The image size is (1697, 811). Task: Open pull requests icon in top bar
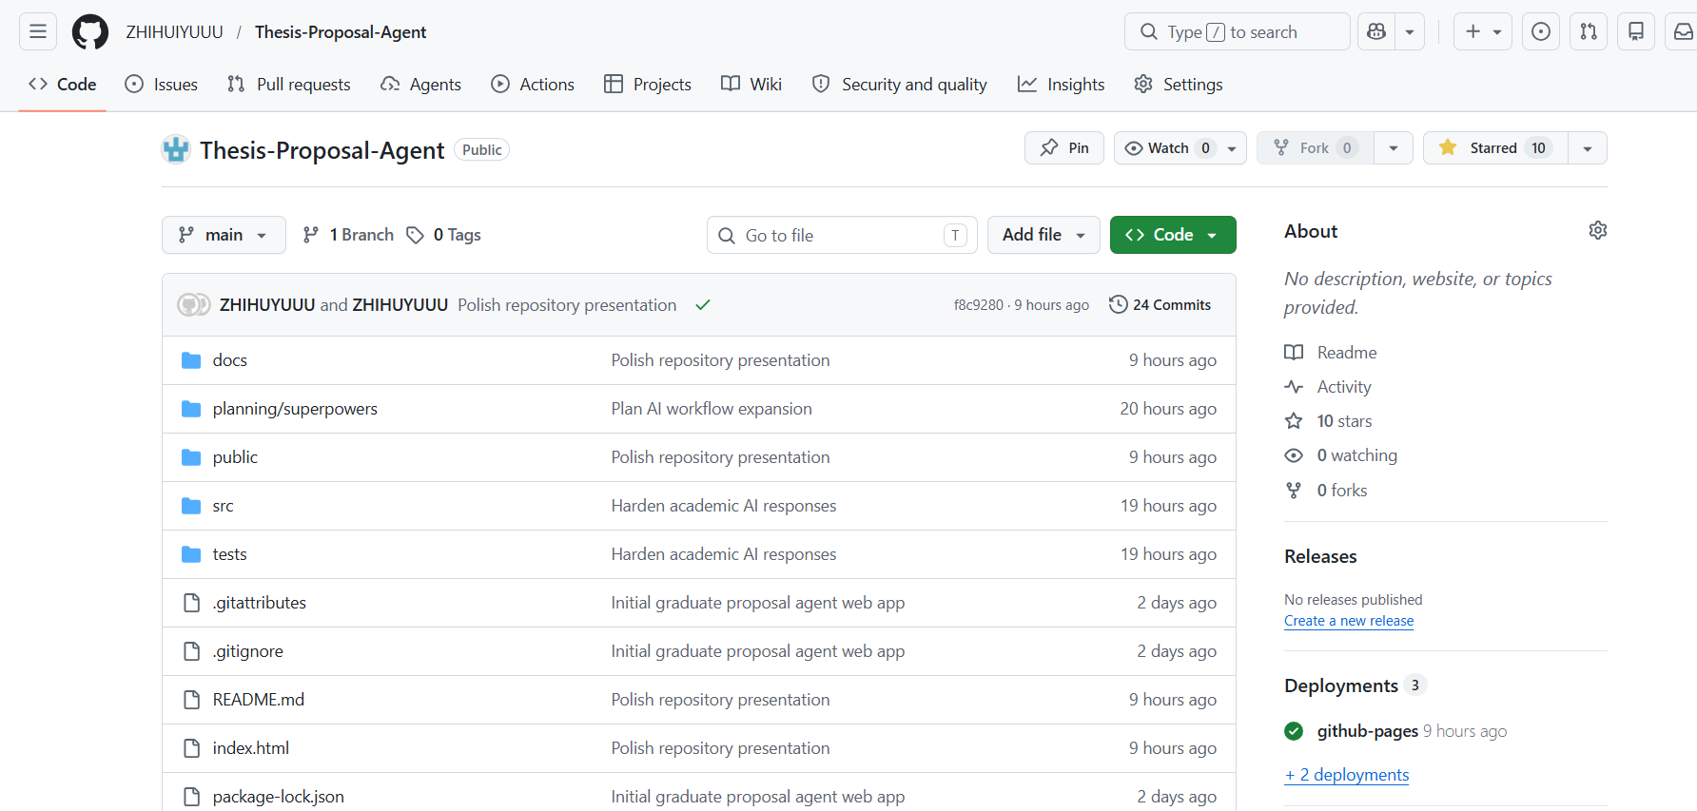(x=1589, y=31)
